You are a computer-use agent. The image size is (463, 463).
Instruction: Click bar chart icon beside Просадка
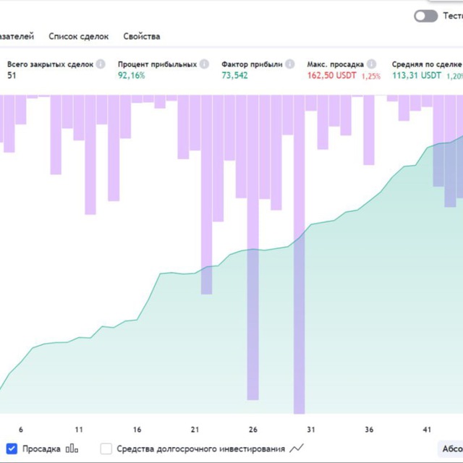point(72,449)
